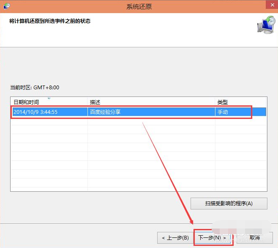Click the computer-with-clock restore icon
Image resolution: width=278 pixels, height=248 pixels.
pos(266,25)
